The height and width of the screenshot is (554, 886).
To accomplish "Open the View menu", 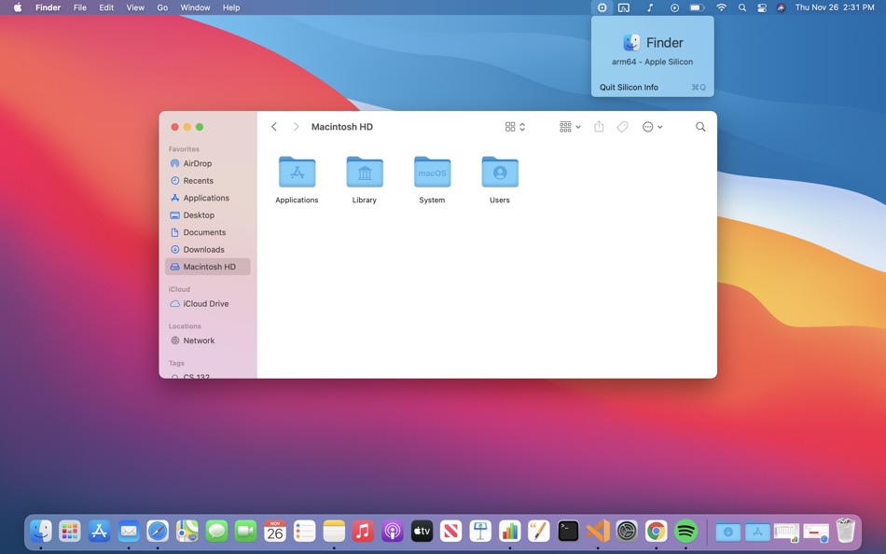I will tap(135, 7).
